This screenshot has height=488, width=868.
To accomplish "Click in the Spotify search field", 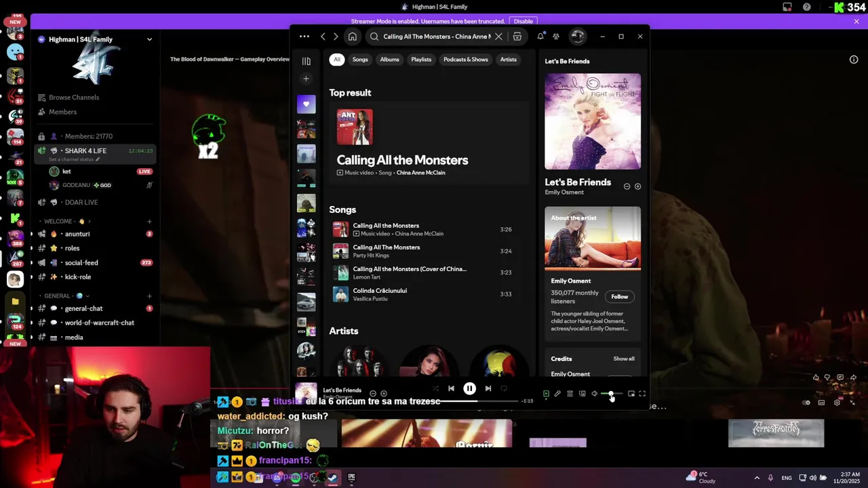I will tap(436, 37).
